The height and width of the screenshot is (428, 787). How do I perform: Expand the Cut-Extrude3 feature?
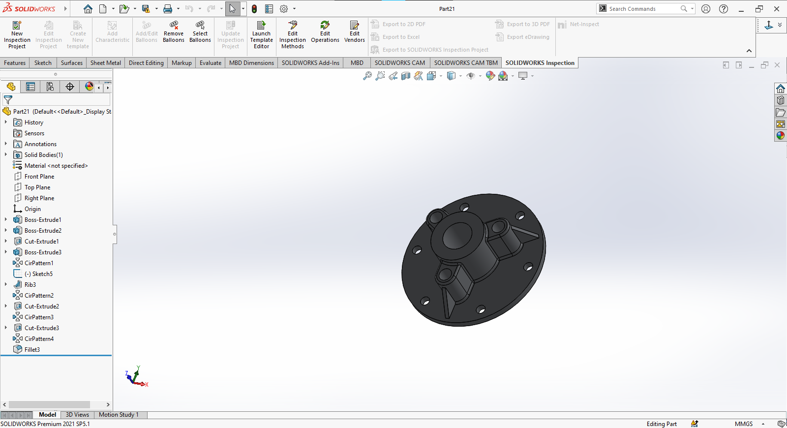[6, 328]
